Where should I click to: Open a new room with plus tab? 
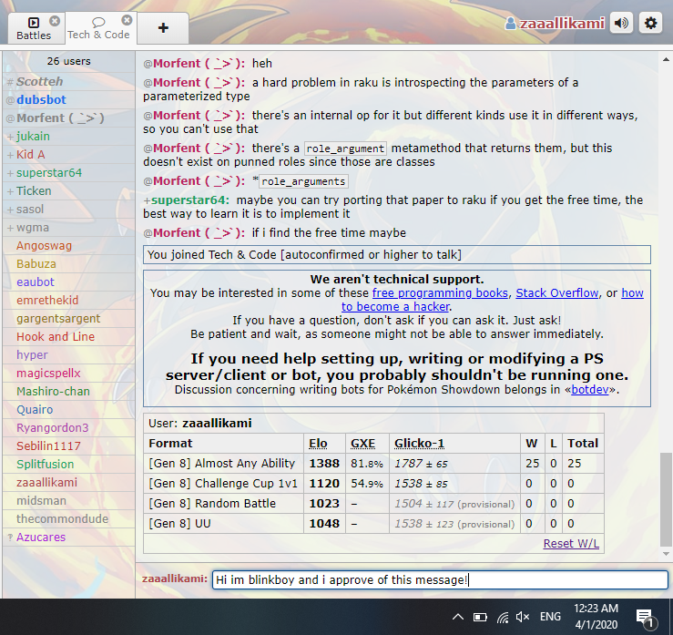coord(163,28)
